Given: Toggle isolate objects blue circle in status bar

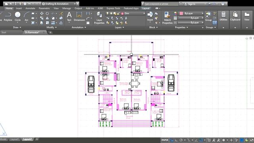Looking at the screenshot, I should tap(242, 140).
